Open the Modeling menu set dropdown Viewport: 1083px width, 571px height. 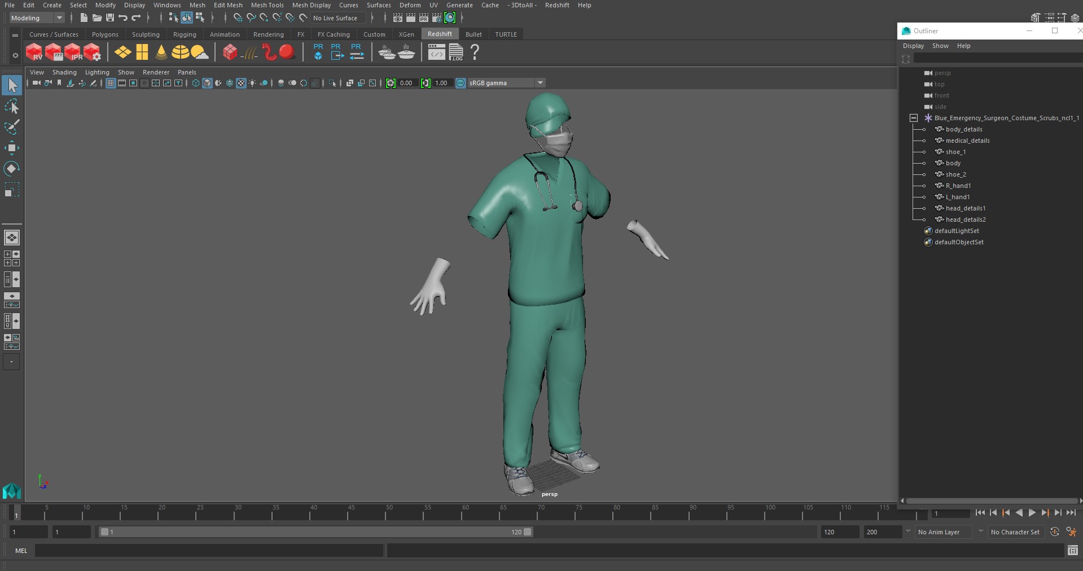tap(37, 18)
